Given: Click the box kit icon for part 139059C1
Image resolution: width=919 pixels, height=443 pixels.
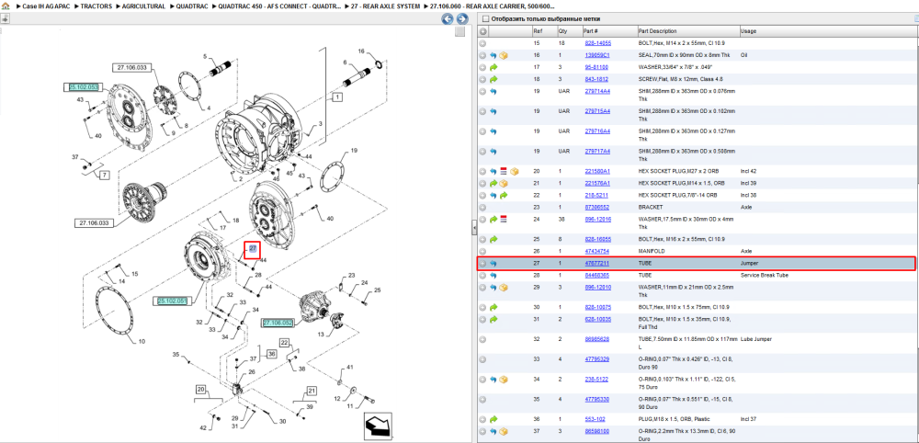Looking at the screenshot, I should pyautogui.click(x=503, y=55).
